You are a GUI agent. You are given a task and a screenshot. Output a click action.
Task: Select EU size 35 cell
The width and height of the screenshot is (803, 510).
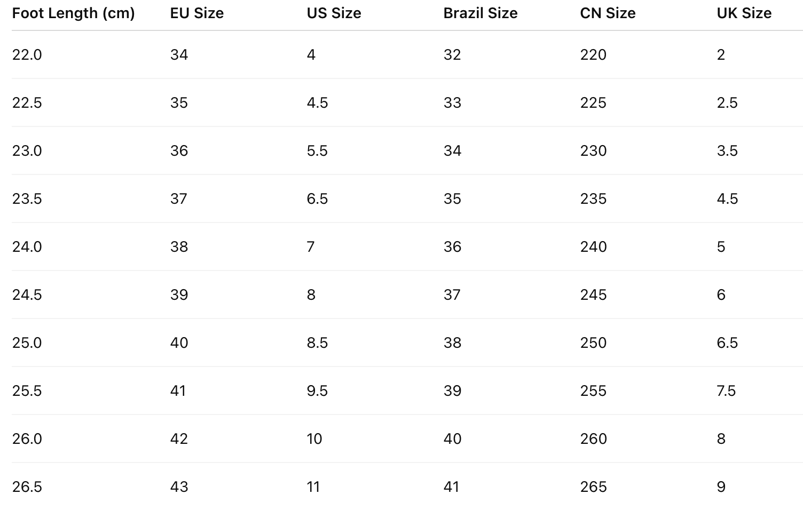179,103
